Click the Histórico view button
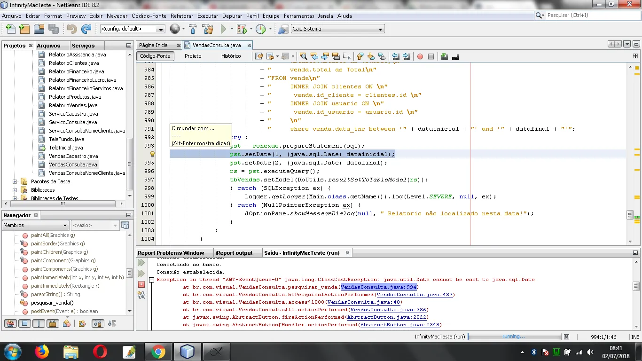Image resolution: width=642 pixels, height=361 pixels. click(231, 56)
